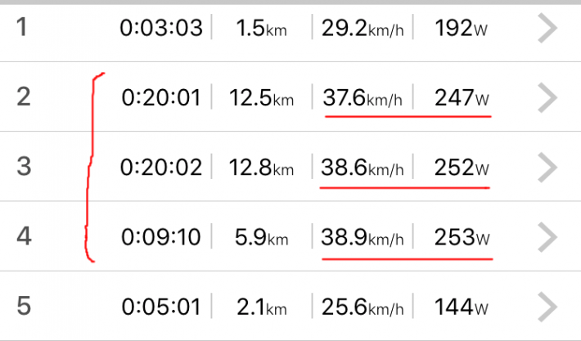The width and height of the screenshot is (581, 341).
Task: Tap the 0:20:02 lap time
Action: [x=160, y=168]
